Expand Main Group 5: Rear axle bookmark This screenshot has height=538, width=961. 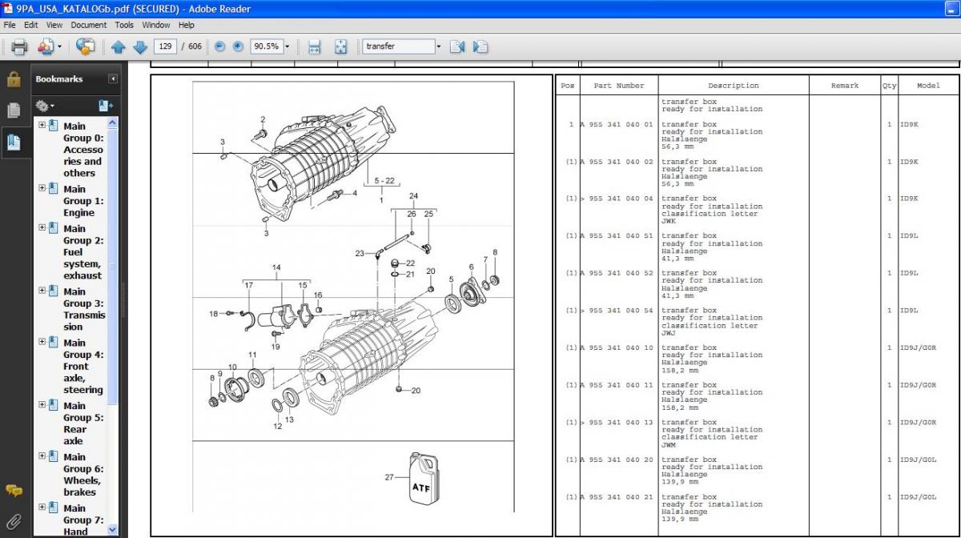(42, 405)
